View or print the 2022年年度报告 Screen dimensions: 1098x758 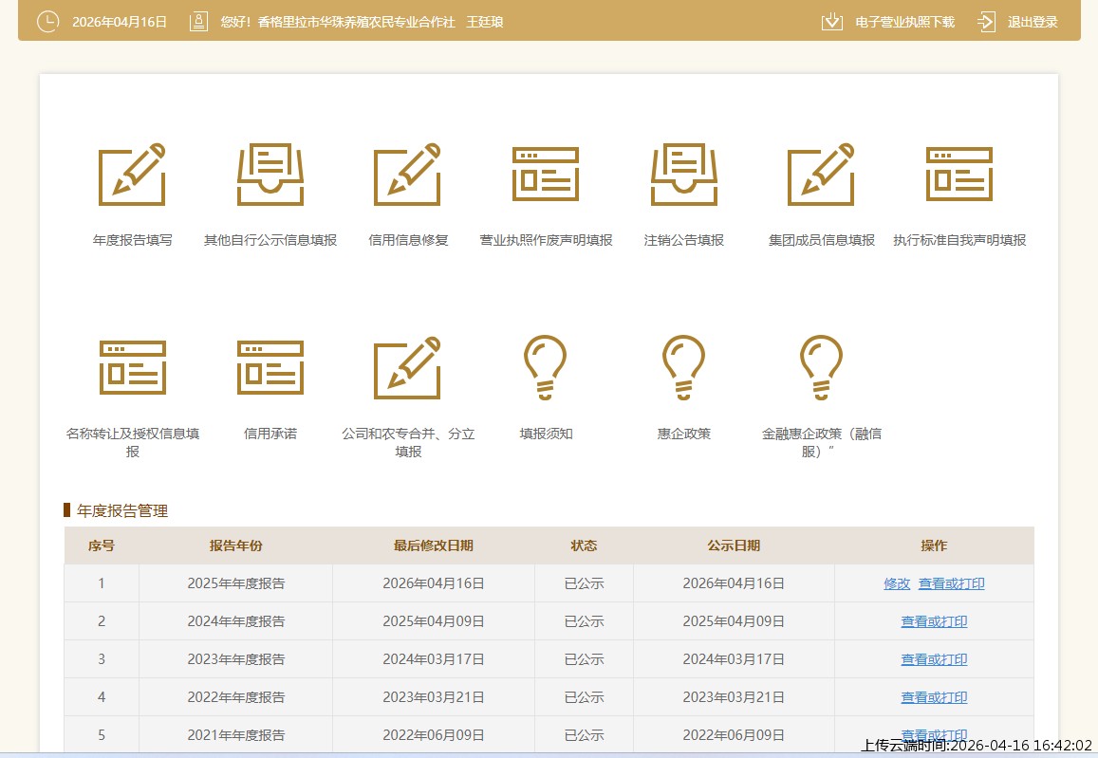coord(934,697)
